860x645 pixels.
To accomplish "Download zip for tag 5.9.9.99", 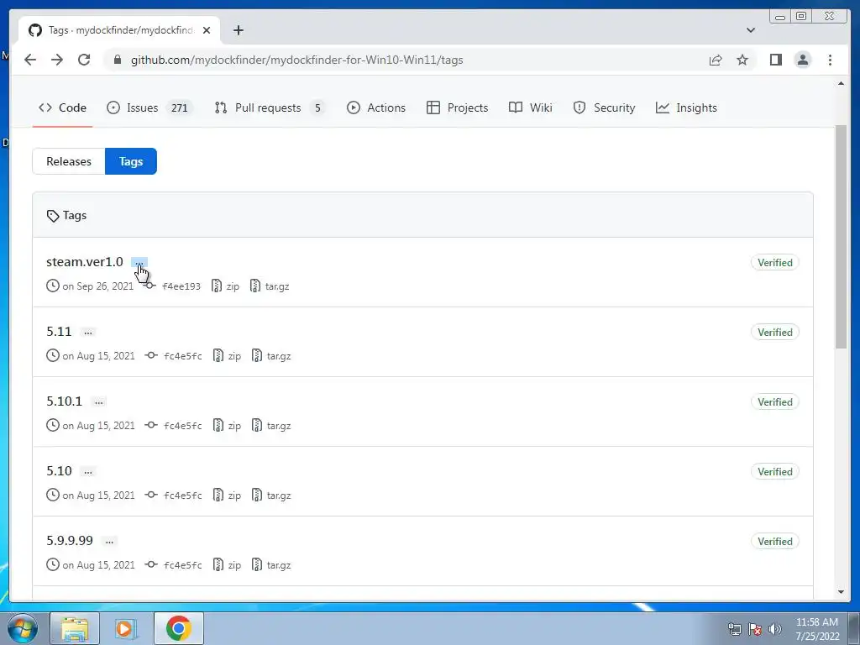I will point(227,565).
